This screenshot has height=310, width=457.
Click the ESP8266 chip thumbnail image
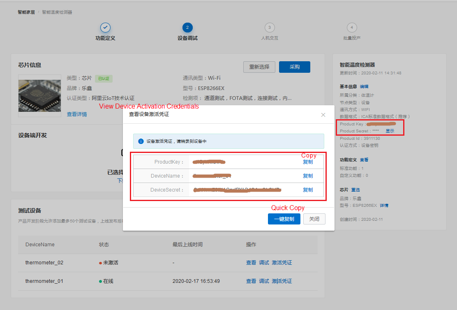tap(39, 96)
